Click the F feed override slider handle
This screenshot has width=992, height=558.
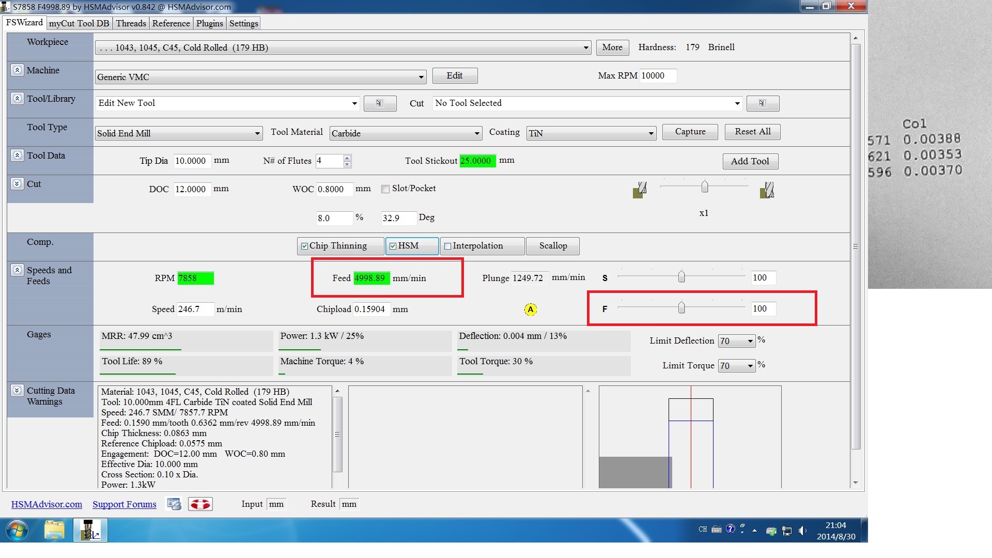(x=681, y=308)
